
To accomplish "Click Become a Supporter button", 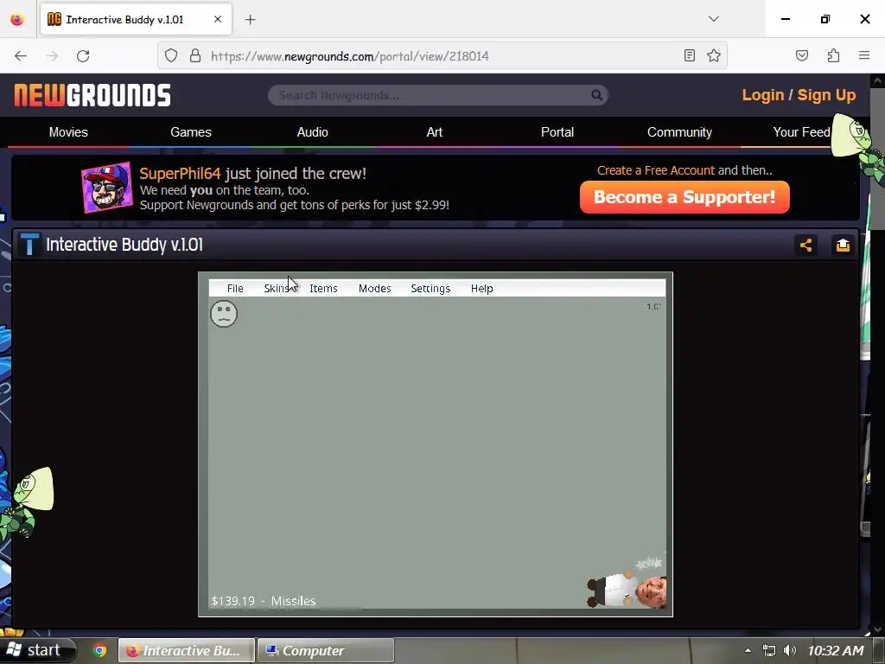I will 684,197.
